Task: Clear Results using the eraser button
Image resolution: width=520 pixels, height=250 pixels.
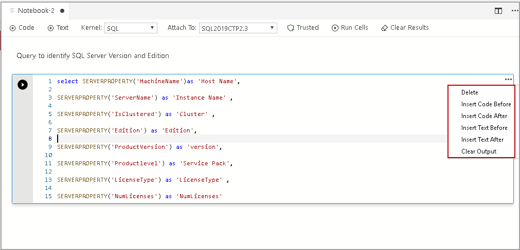Action: pyautogui.click(x=405, y=28)
